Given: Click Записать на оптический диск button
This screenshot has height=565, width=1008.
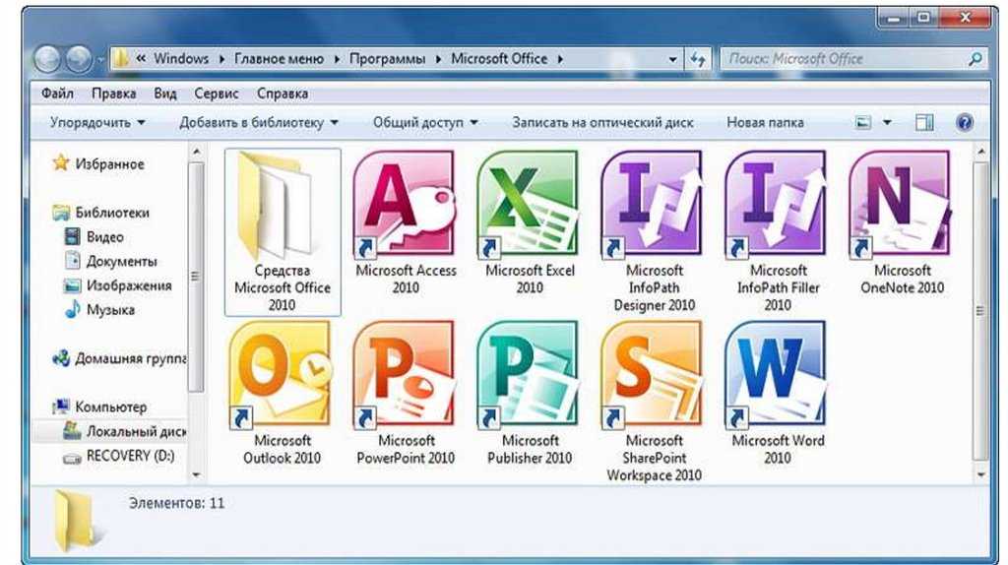Looking at the screenshot, I should click(602, 122).
